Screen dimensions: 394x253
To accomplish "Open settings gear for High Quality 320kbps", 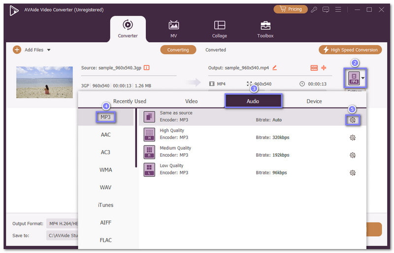I will [x=353, y=138].
